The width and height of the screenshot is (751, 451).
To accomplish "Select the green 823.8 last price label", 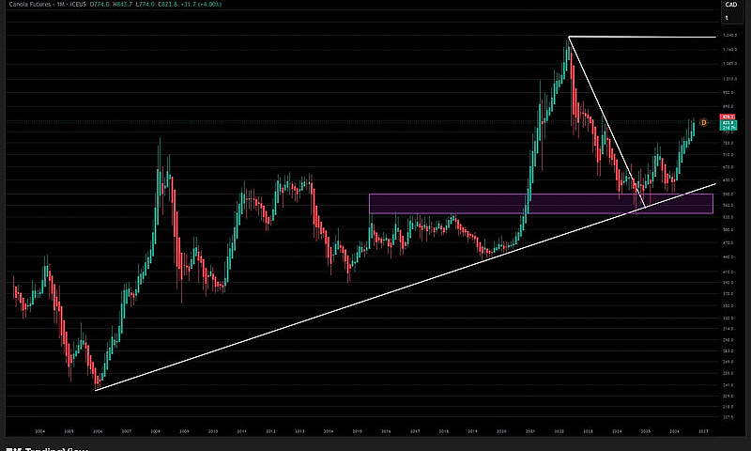I will (728, 123).
